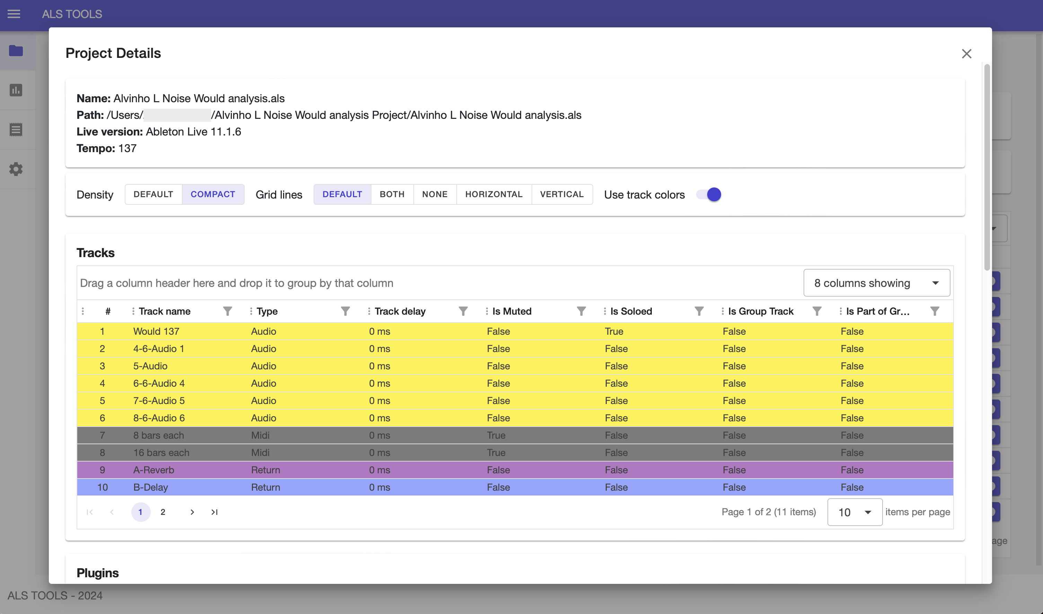Click last page navigation arrow
Viewport: 1043px width, 614px height.
click(x=214, y=512)
